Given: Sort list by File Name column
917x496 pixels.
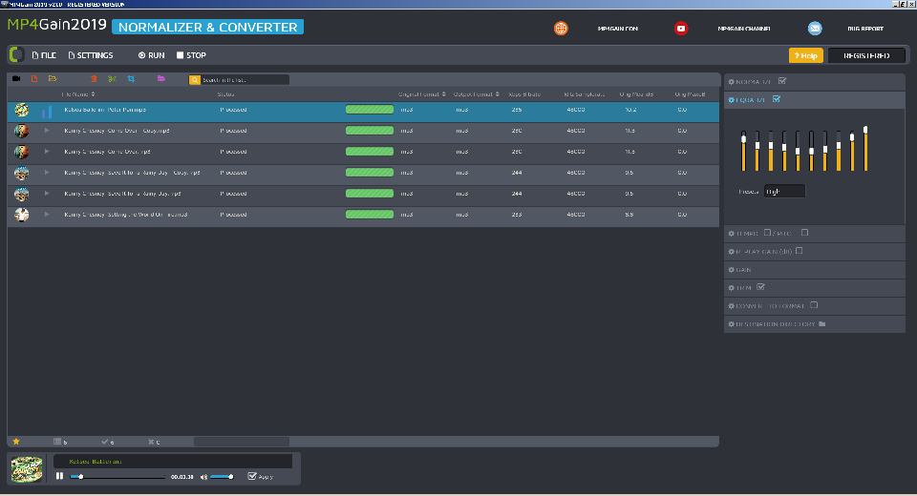Looking at the screenshot, I should [x=78, y=94].
